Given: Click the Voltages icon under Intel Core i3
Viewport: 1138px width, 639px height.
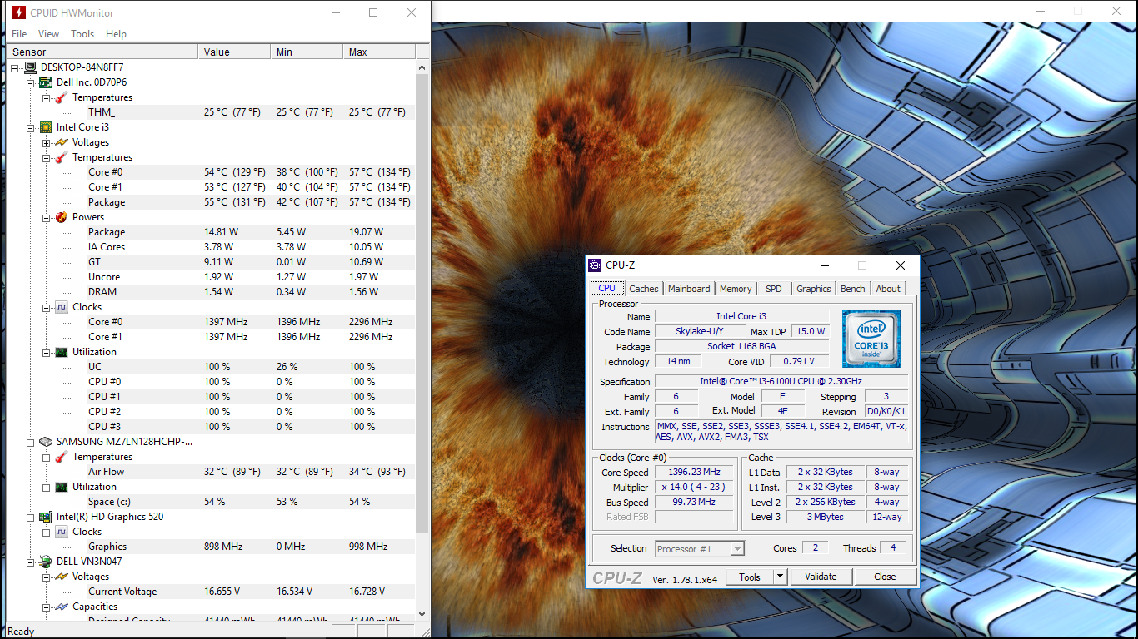Looking at the screenshot, I should (x=62, y=142).
